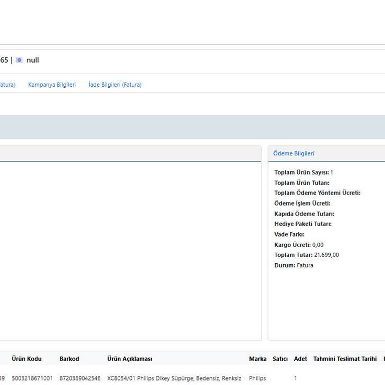Click the null text in header
The width and height of the screenshot is (385, 385).
pyautogui.click(x=33, y=60)
